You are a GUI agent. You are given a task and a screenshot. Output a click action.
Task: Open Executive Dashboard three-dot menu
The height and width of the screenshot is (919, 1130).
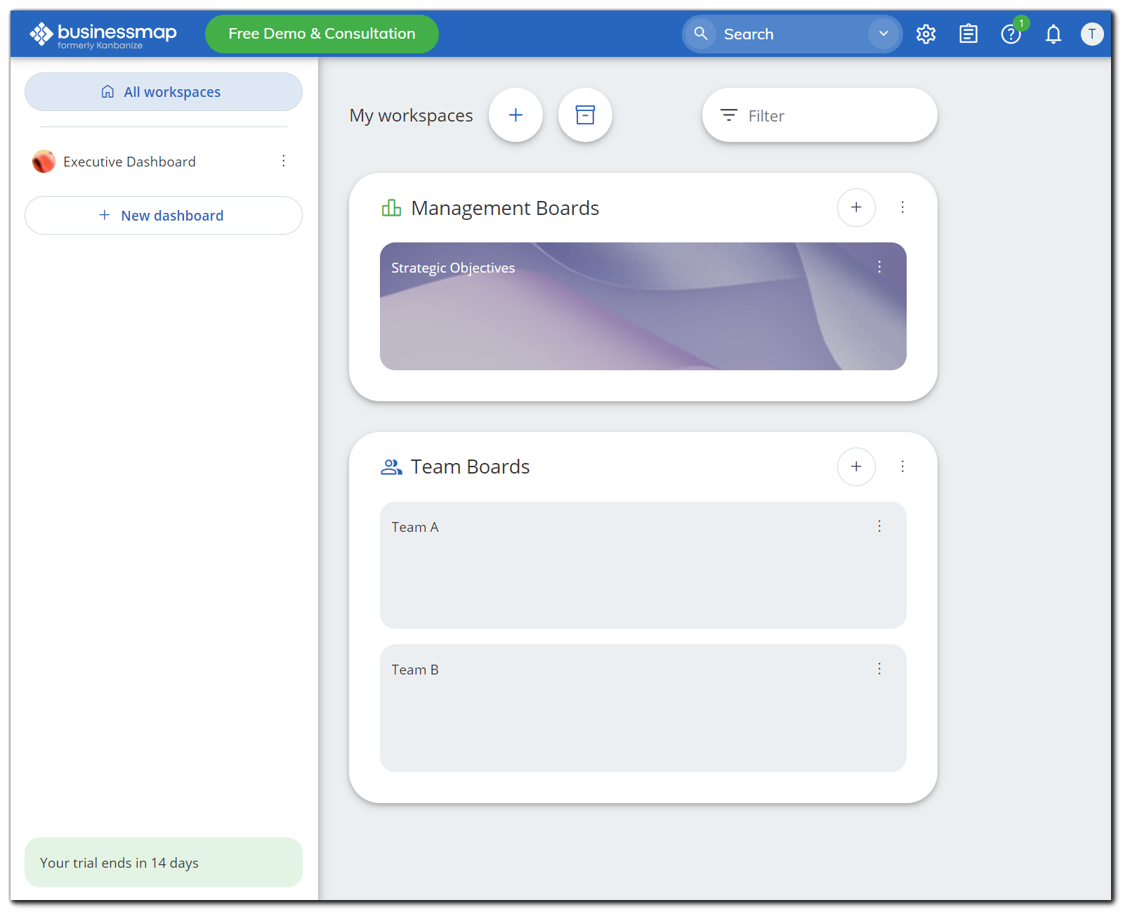tap(284, 161)
